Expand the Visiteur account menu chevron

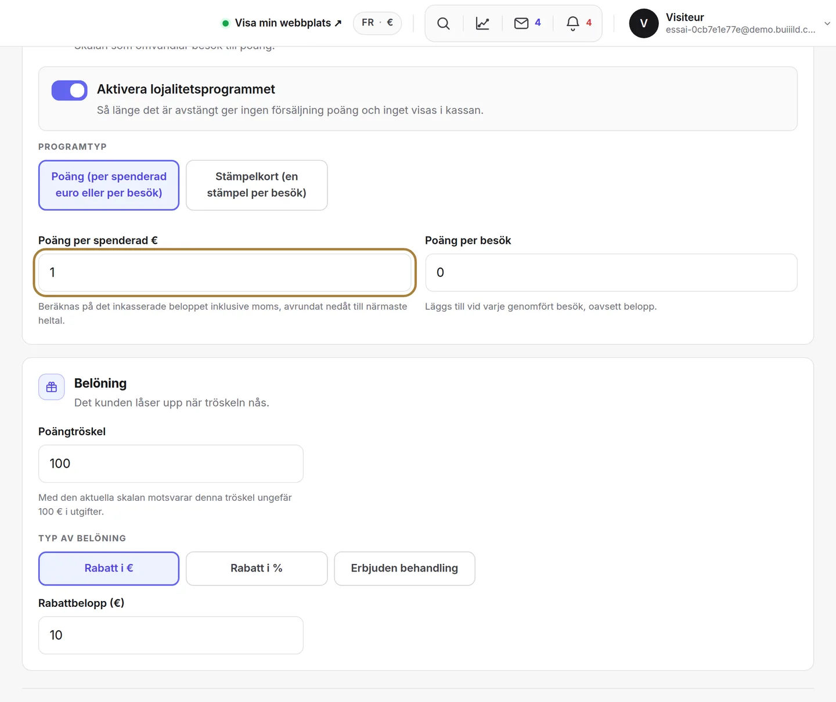827,23
